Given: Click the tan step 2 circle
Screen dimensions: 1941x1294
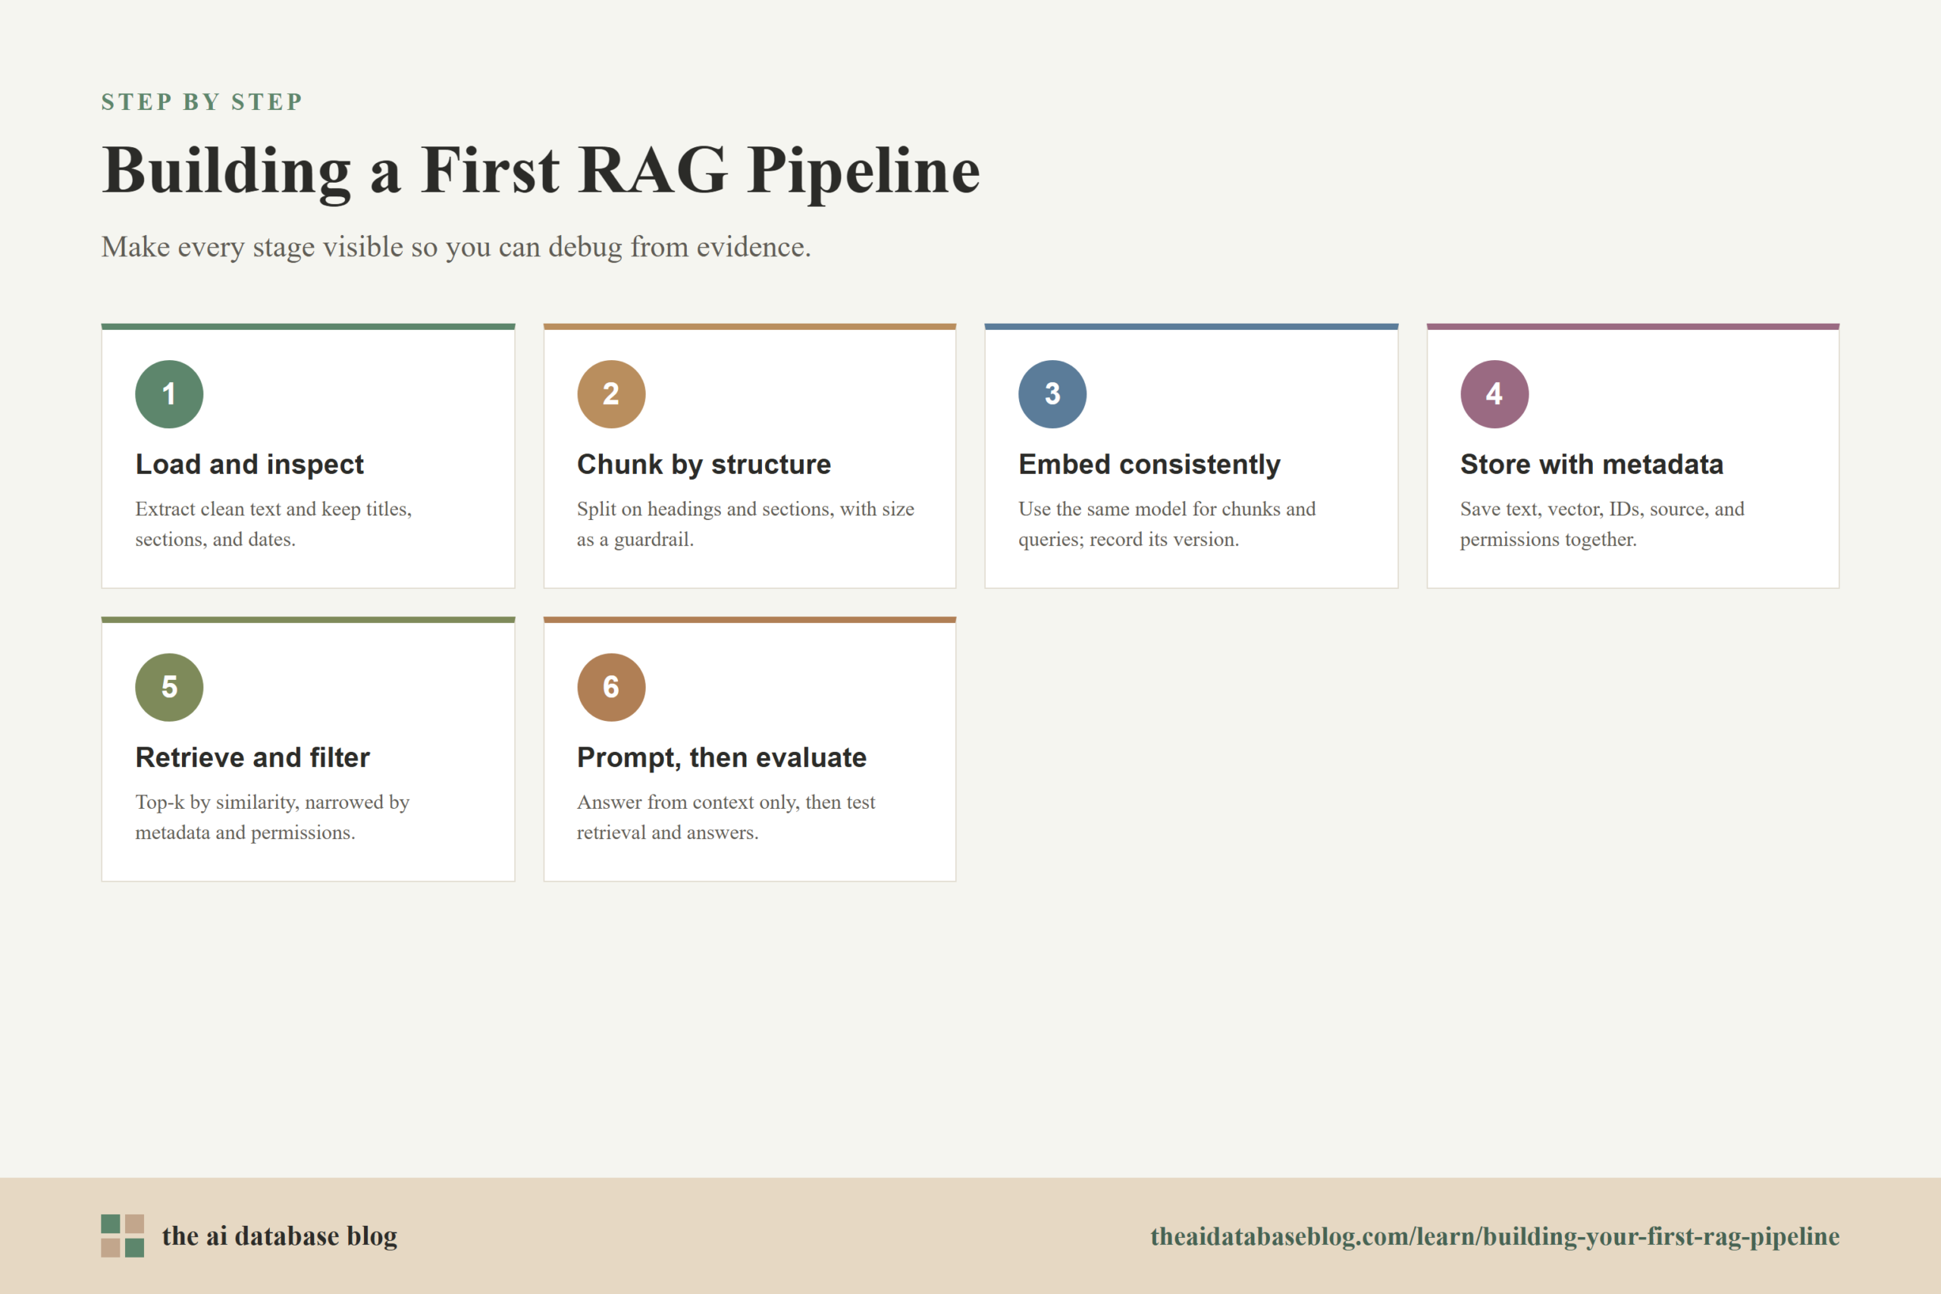Looking at the screenshot, I should click(x=610, y=393).
